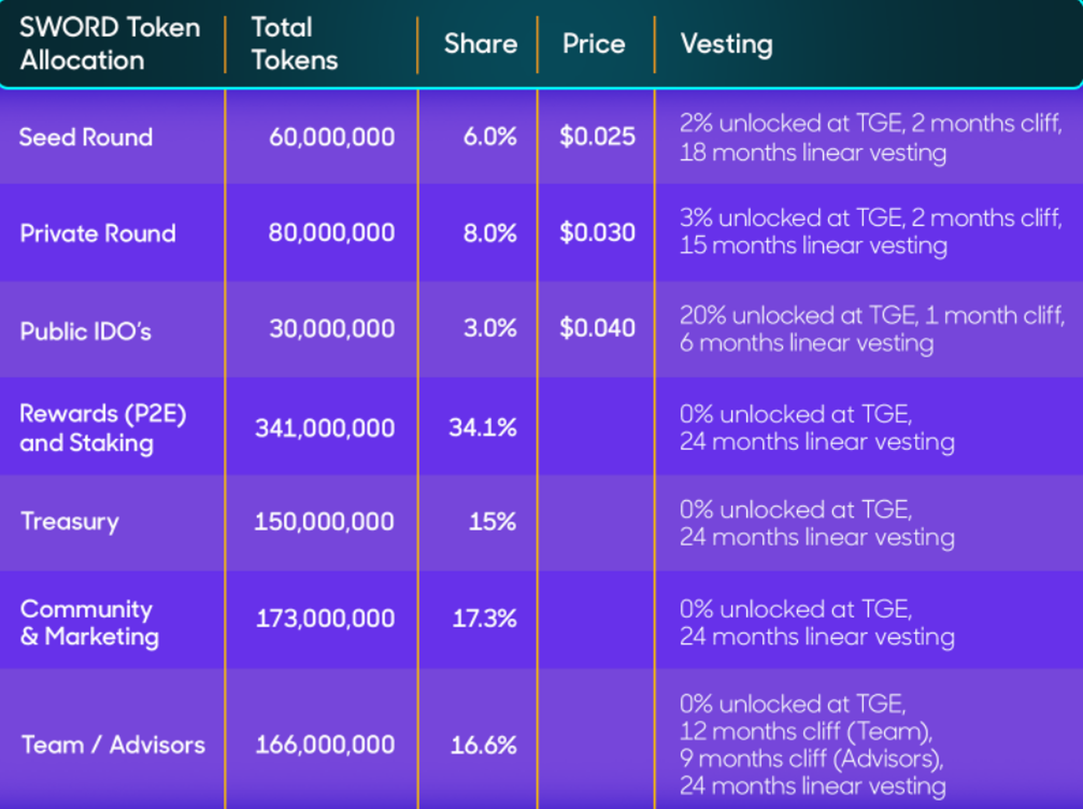1083x809 pixels.
Task: Click the 60,000,000 tokens cell
Action: pyautogui.click(x=332, y=137)
